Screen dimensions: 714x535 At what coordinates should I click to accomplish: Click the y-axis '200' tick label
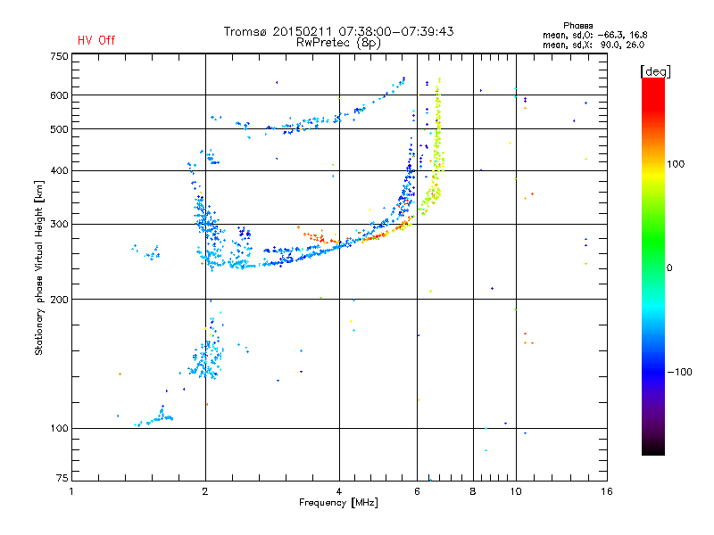59,300
